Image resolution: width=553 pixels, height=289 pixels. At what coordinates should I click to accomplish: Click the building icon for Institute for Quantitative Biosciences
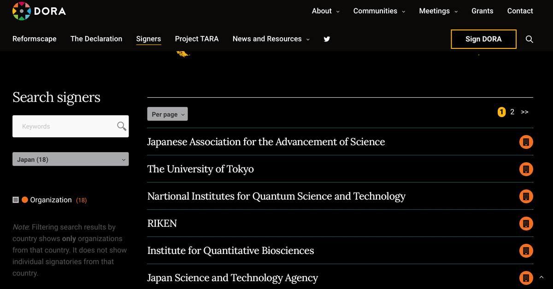(526, 250)
